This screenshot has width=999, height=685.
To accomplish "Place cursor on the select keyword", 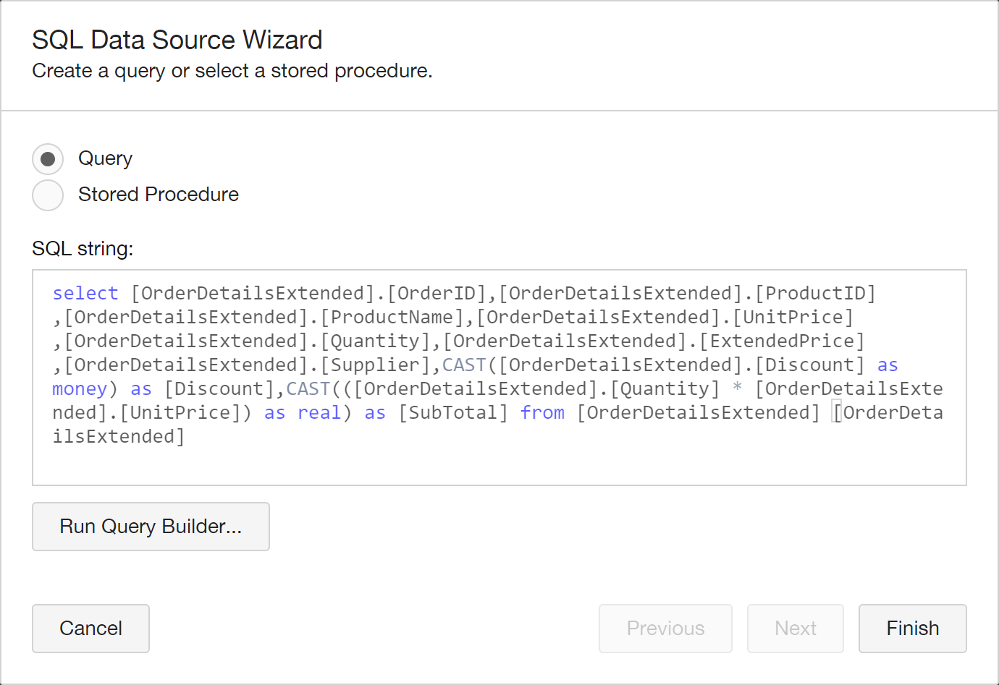I will click(x=85, y=293).
